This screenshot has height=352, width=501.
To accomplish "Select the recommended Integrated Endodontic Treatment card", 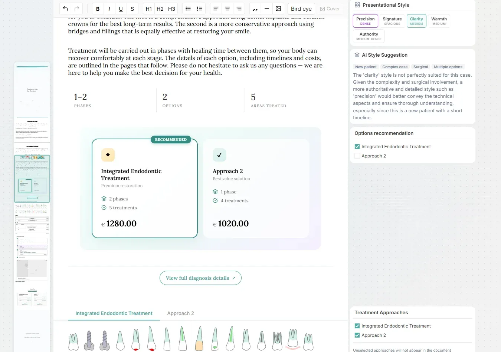I will 145,188.
